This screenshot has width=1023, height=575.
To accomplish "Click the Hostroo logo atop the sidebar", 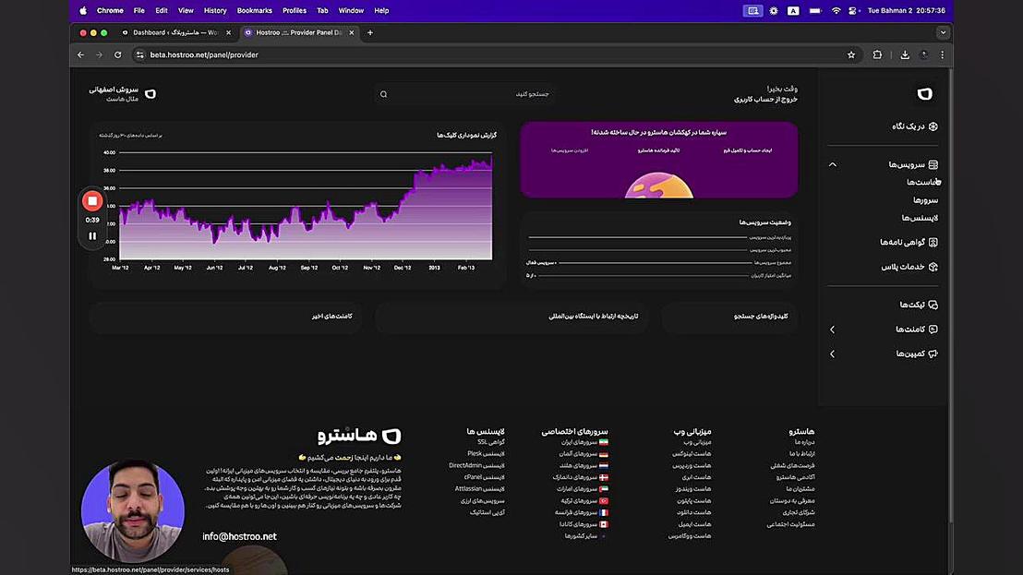I will [x=924, y=94].
